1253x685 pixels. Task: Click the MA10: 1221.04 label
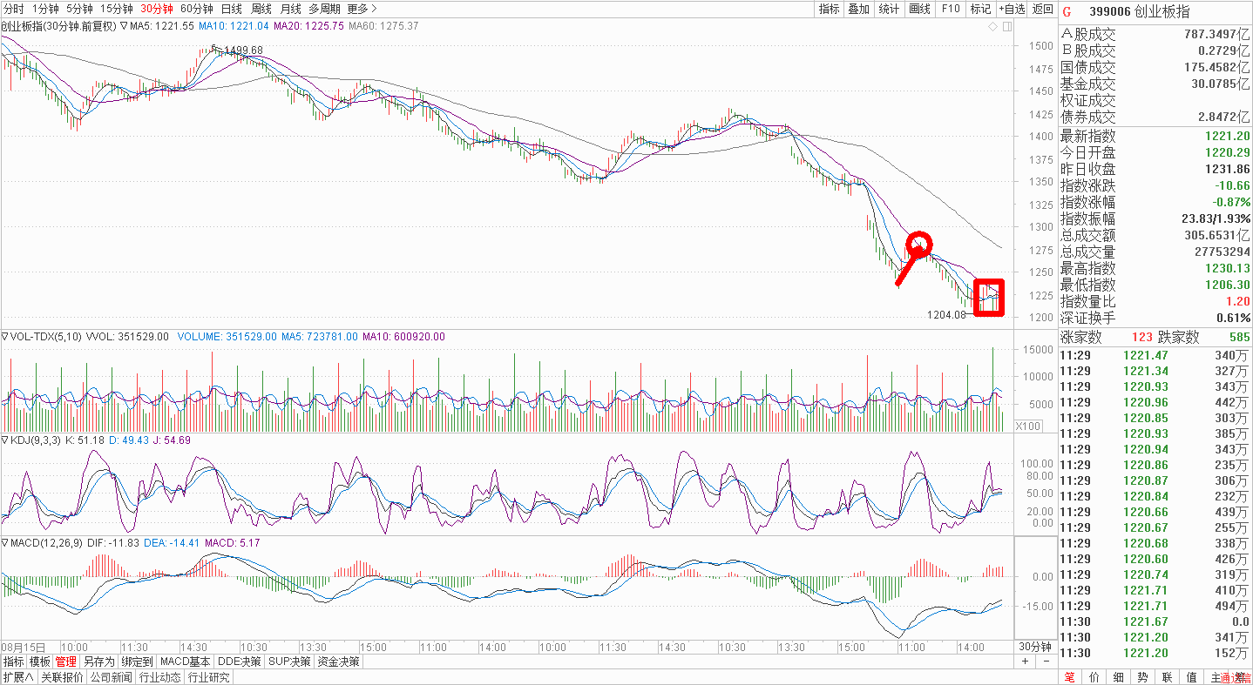click(234, 26)
